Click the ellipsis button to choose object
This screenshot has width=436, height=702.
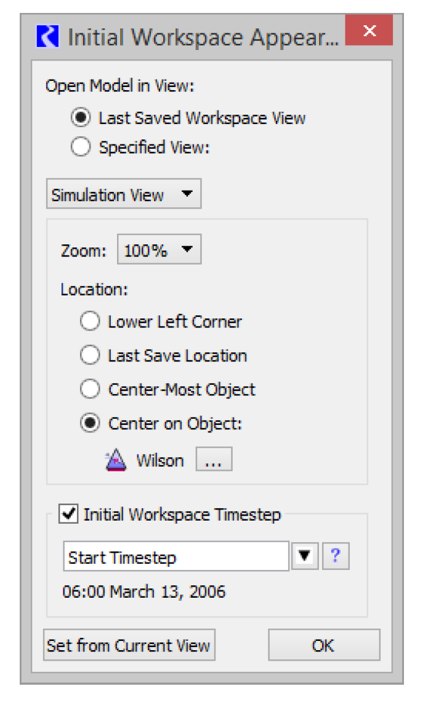pos(214,460)
